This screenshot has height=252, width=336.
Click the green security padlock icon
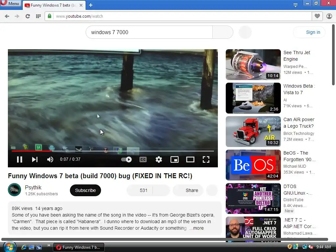click(x=50, y=16)
